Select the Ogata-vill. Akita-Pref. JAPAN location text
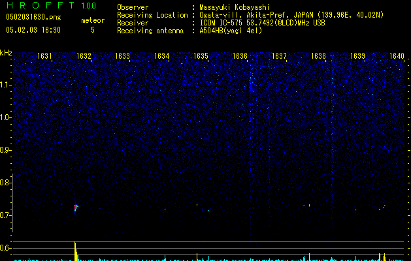 [x=291, y=15]
